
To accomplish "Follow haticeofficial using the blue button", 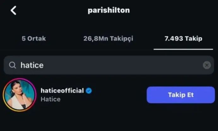I will (x=181, y=95).
